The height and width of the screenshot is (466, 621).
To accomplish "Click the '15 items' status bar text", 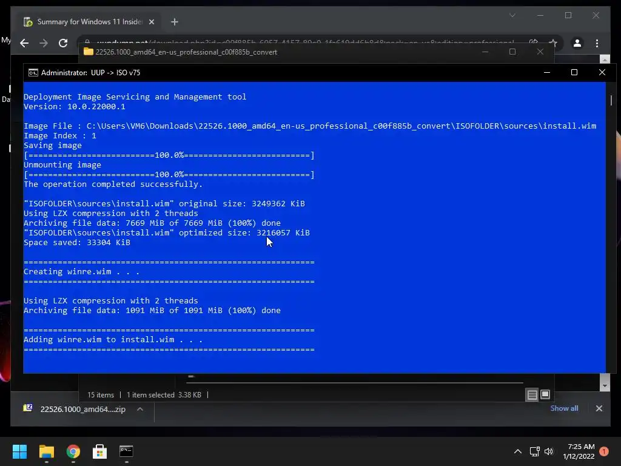I will tap(101, 395).
